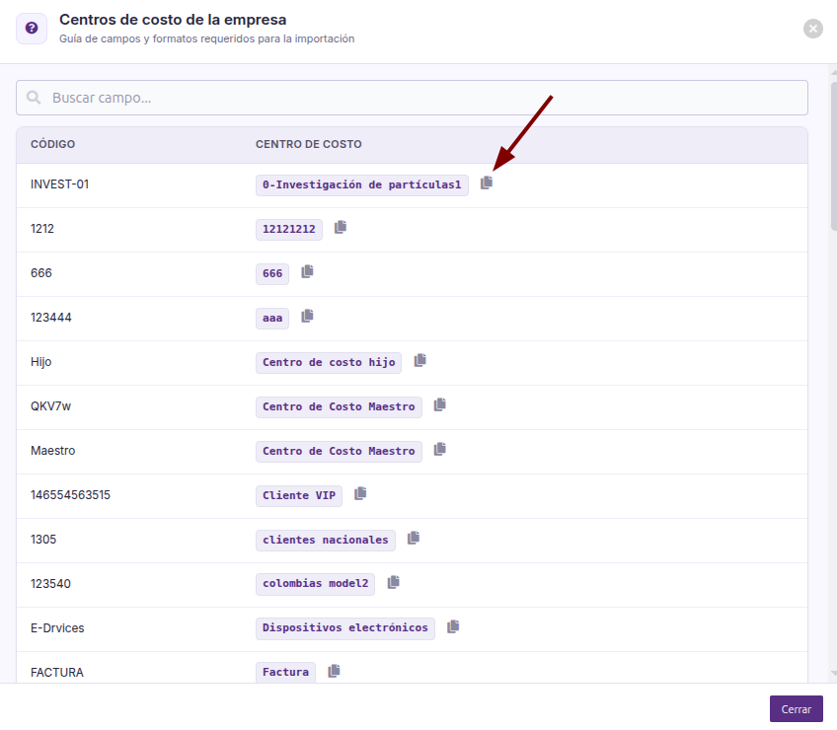Select the Hijo code cell
Screen dimensions: 837x730
pos(41,362)
